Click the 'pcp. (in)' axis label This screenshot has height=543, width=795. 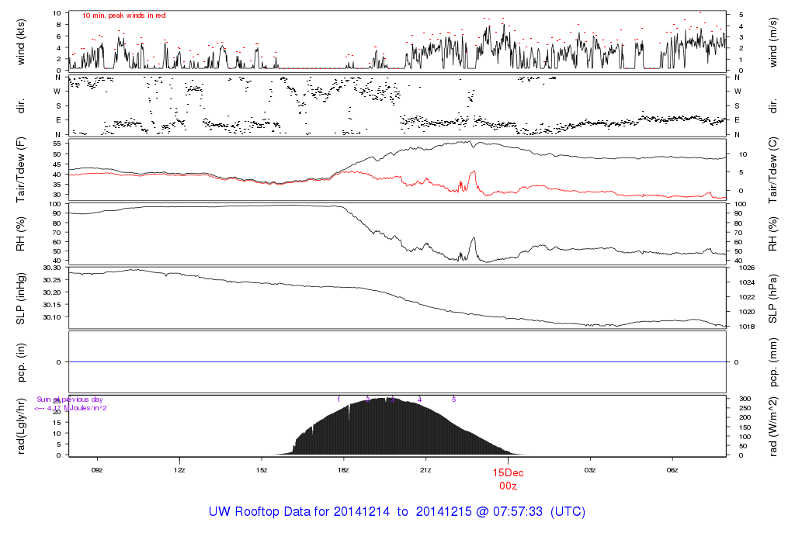click(22, 361)
